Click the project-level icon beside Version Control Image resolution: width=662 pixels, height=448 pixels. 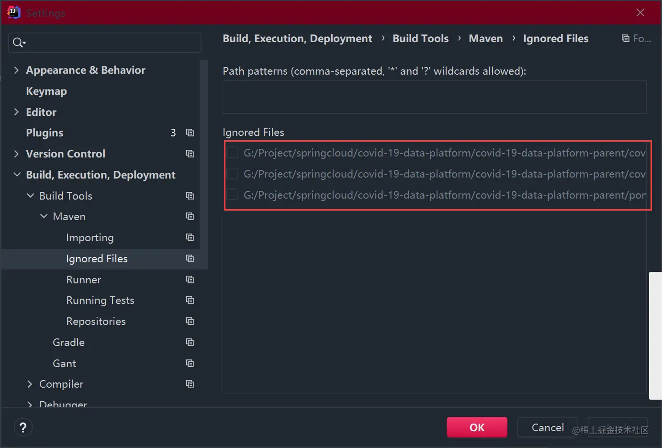190,154
